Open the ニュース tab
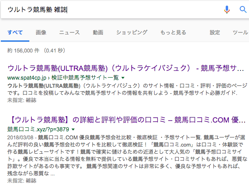The image size is (249, 185). (x=69, y=32)
